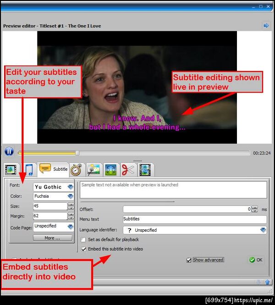275x305 pixels.
Task: Expand the Code Page dropdown
Action: [x=70, y=227]
